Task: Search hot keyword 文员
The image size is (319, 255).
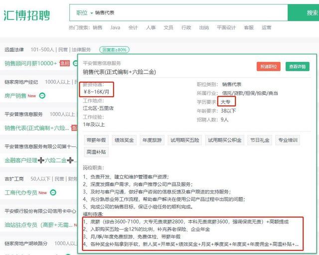Action: click(x=168, y=27)
